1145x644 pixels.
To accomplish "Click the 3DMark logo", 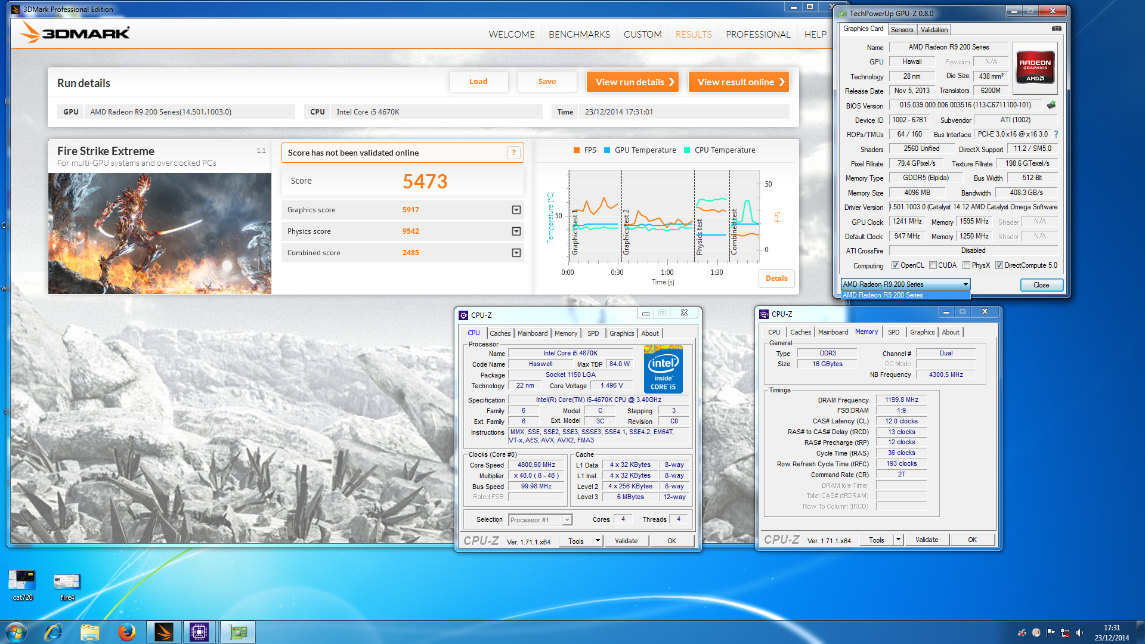I will [75, 32].
